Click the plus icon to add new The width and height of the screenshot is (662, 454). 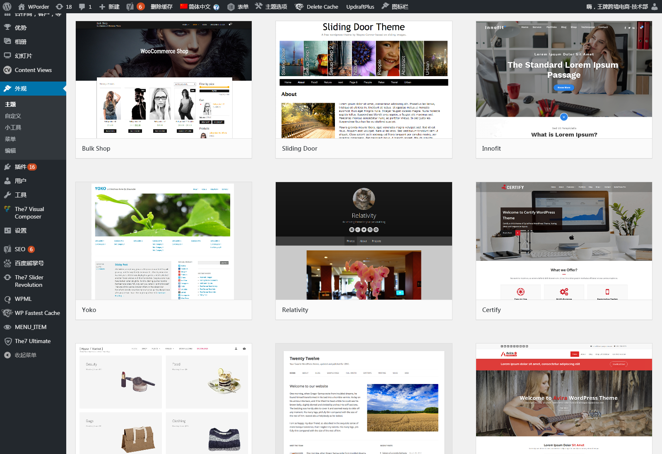click(x=102, y=7)
